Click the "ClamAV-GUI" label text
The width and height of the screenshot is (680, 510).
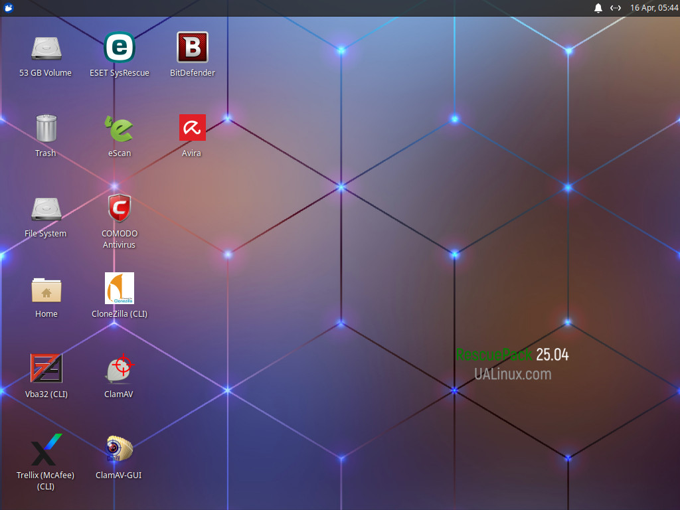(x=118, y=475)
